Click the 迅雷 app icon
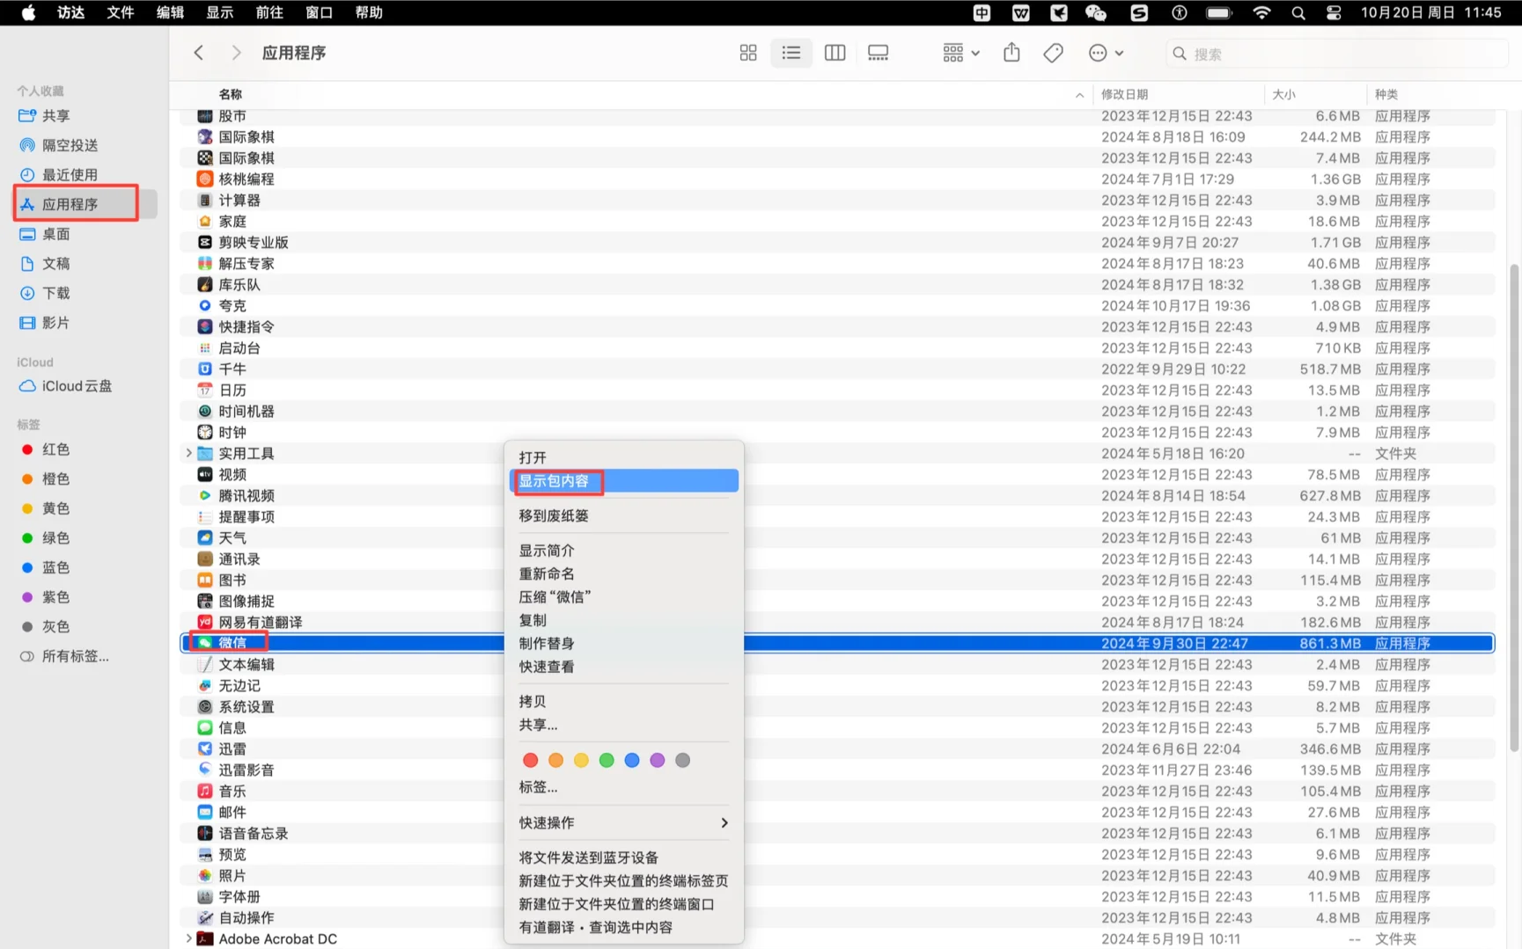The image size is (1522, 949). (x=205, y=748)
